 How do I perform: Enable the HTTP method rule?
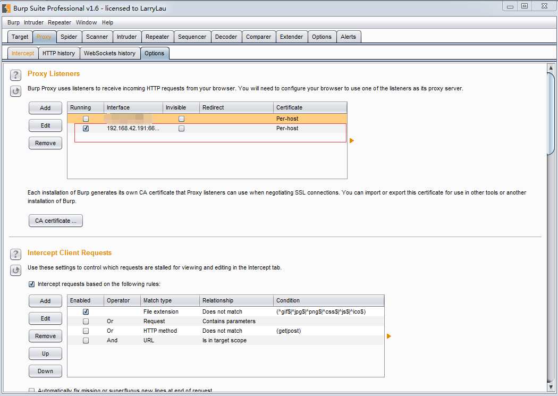tap(86, 331)
